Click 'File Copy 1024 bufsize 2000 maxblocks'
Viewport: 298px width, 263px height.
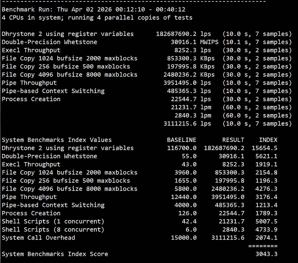click(x=69, y=58)
